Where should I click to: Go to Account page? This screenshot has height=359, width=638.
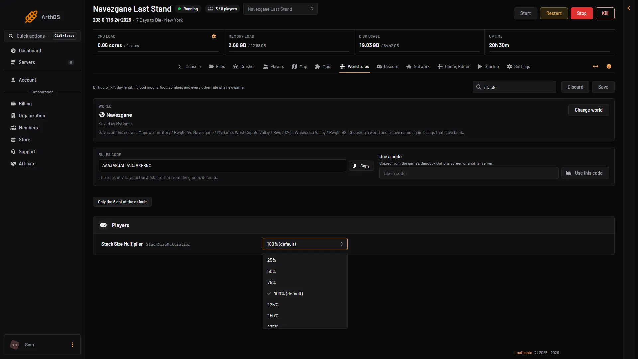point(42,80)
